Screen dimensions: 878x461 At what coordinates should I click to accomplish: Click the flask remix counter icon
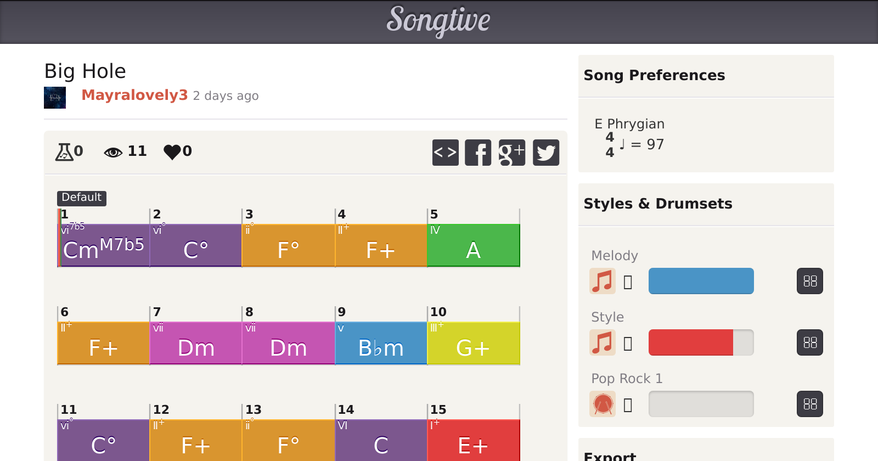pos(64,151)
